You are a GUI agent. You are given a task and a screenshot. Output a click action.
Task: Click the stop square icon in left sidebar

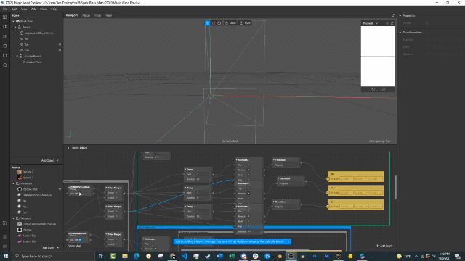click(5, 46)
